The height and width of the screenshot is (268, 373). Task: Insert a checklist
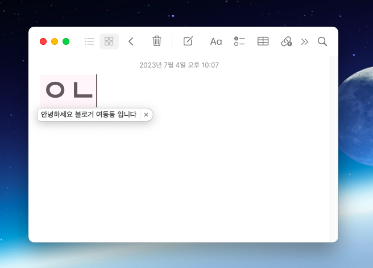[239, 41]
